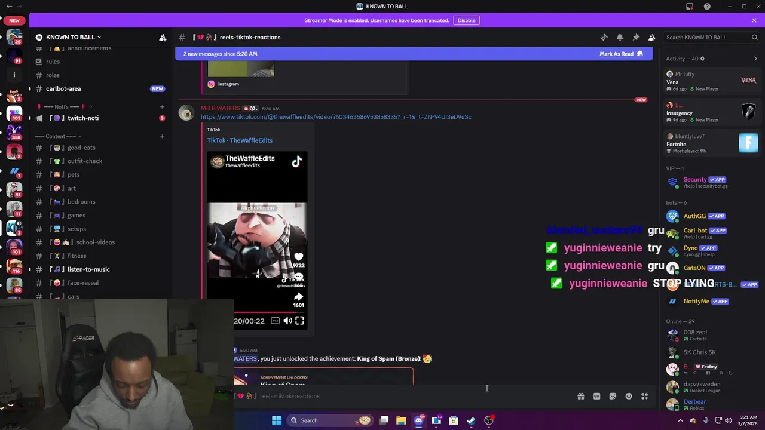
Task: Open the GIF picker
Action: 596,396
